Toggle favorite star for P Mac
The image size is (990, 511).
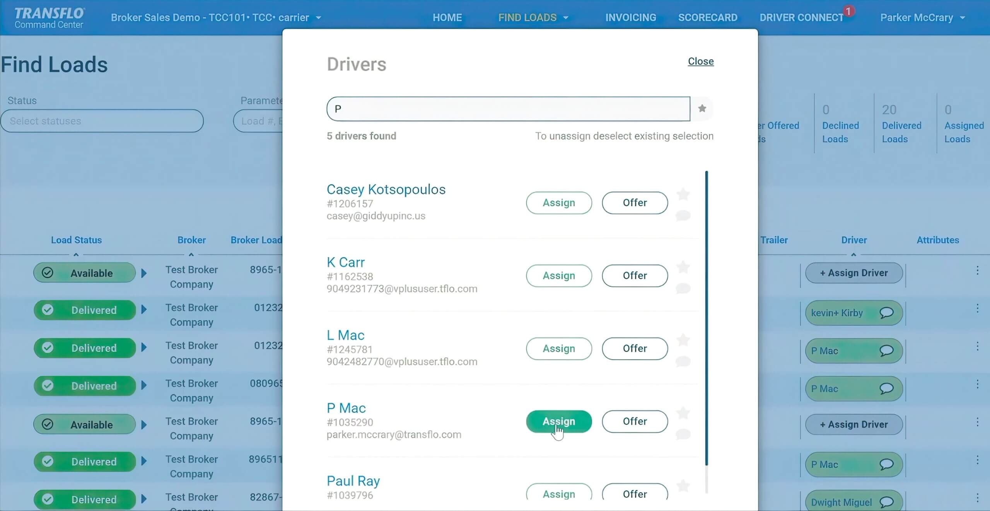[x=683, y=413]
